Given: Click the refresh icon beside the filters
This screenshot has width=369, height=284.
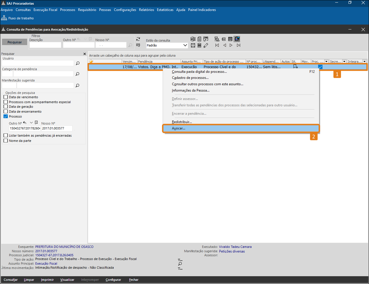Looking at the screenshot, I should click(138, 39).
